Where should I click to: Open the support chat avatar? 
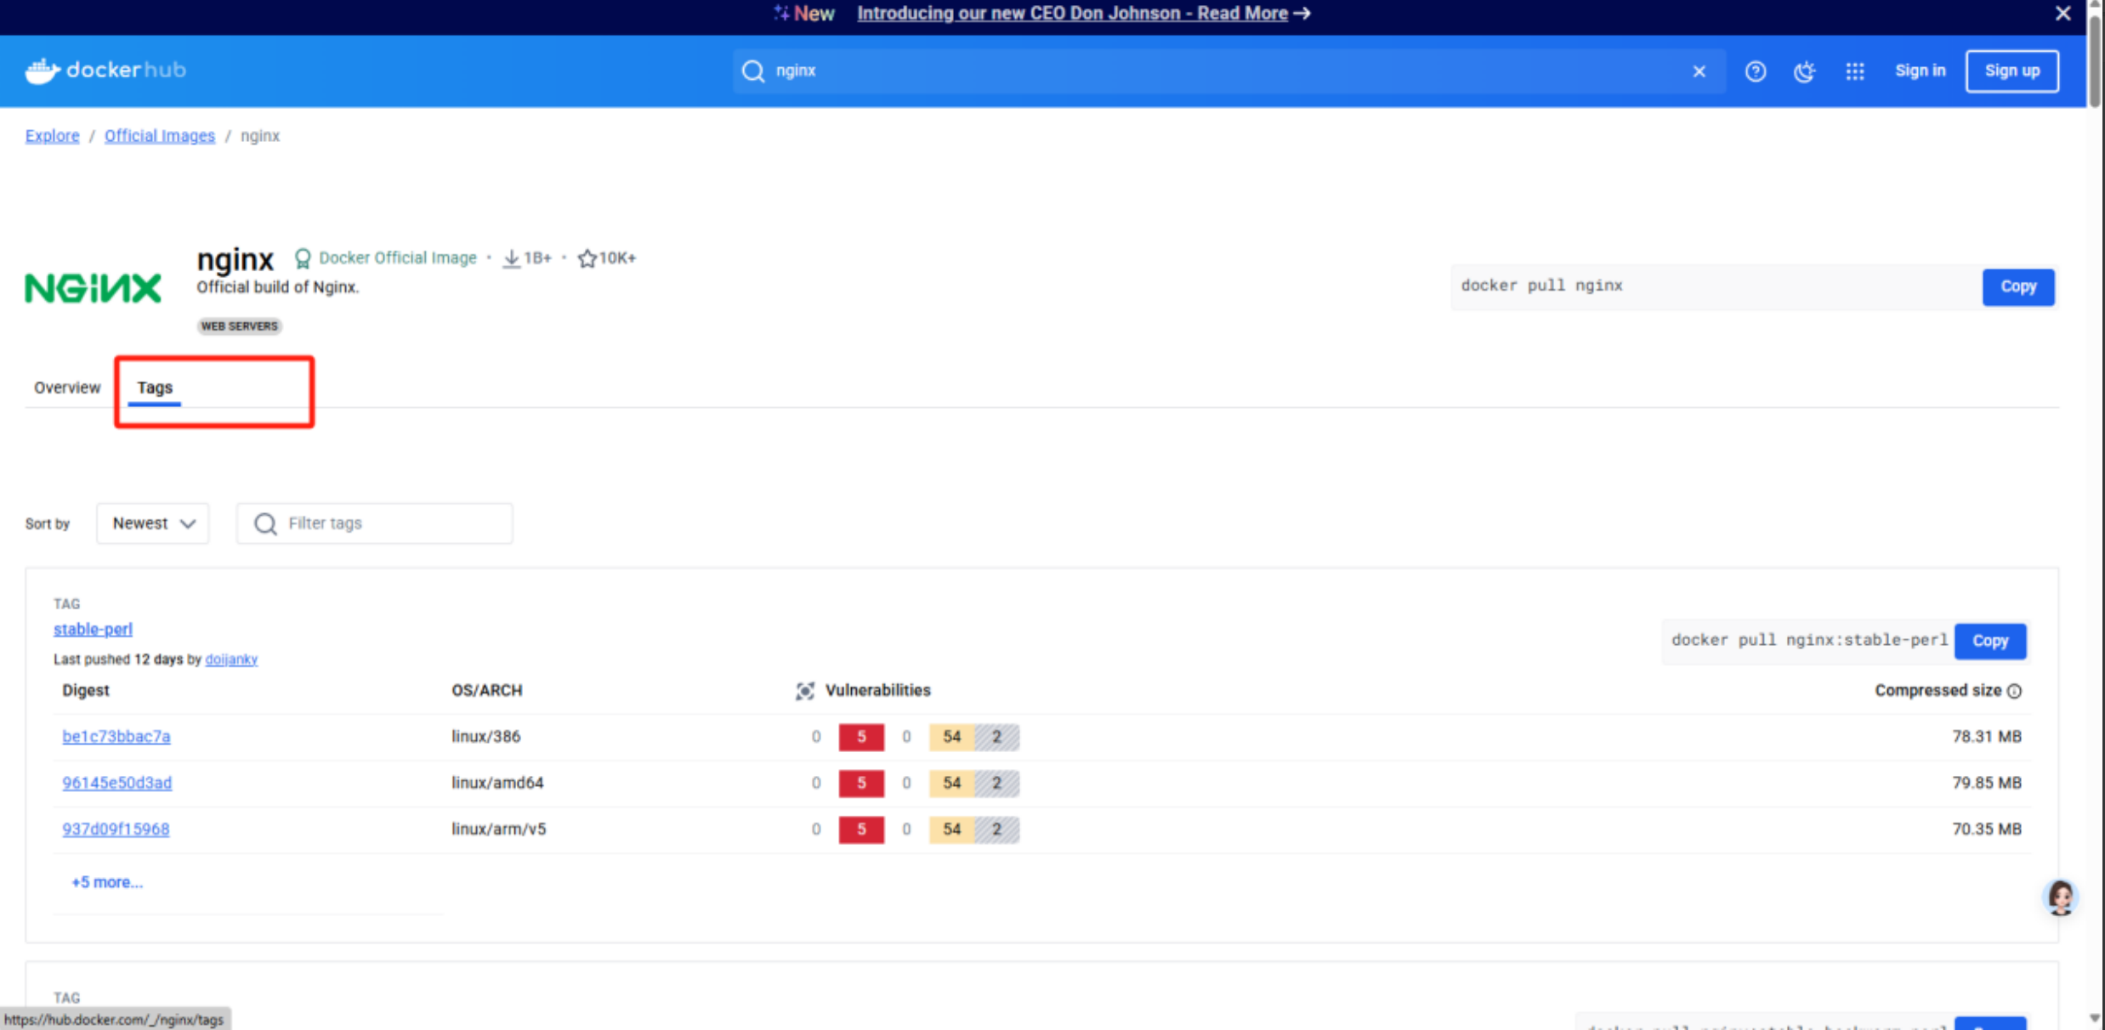(2060, 897)
